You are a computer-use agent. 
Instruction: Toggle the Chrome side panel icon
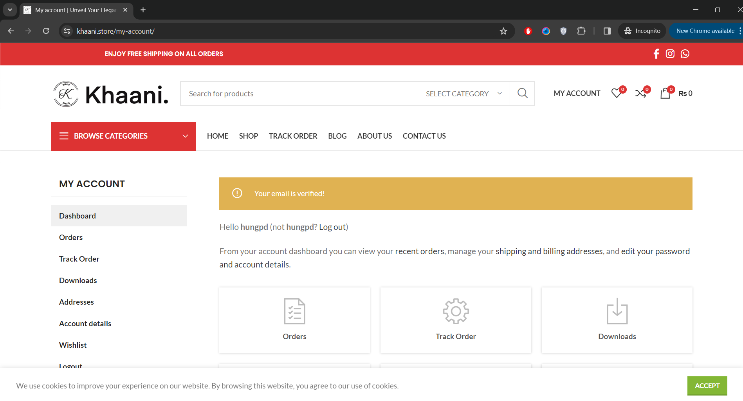[607, 31]
